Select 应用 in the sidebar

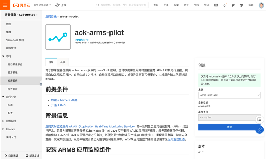point(10,105)
